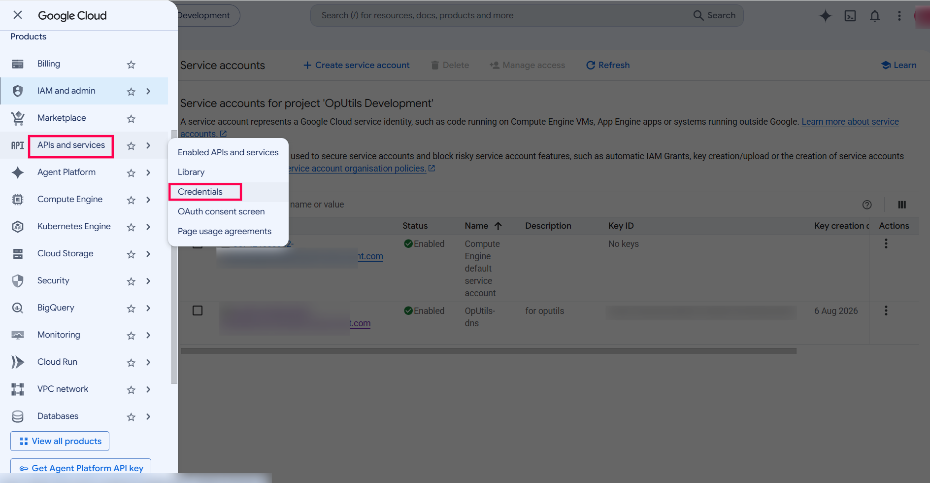The image size is (930, 483).
Task: Open the BigQuery magnifier icon
Action: click(x=18, y=308)
